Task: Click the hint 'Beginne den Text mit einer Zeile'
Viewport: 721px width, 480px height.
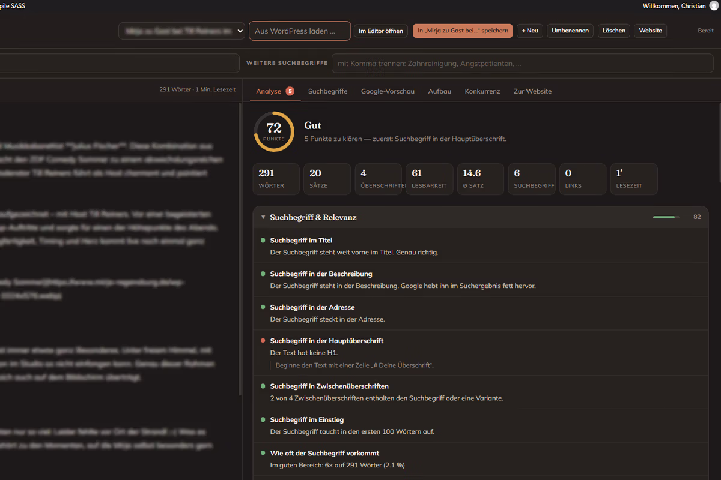Action: tap(354, 365)
